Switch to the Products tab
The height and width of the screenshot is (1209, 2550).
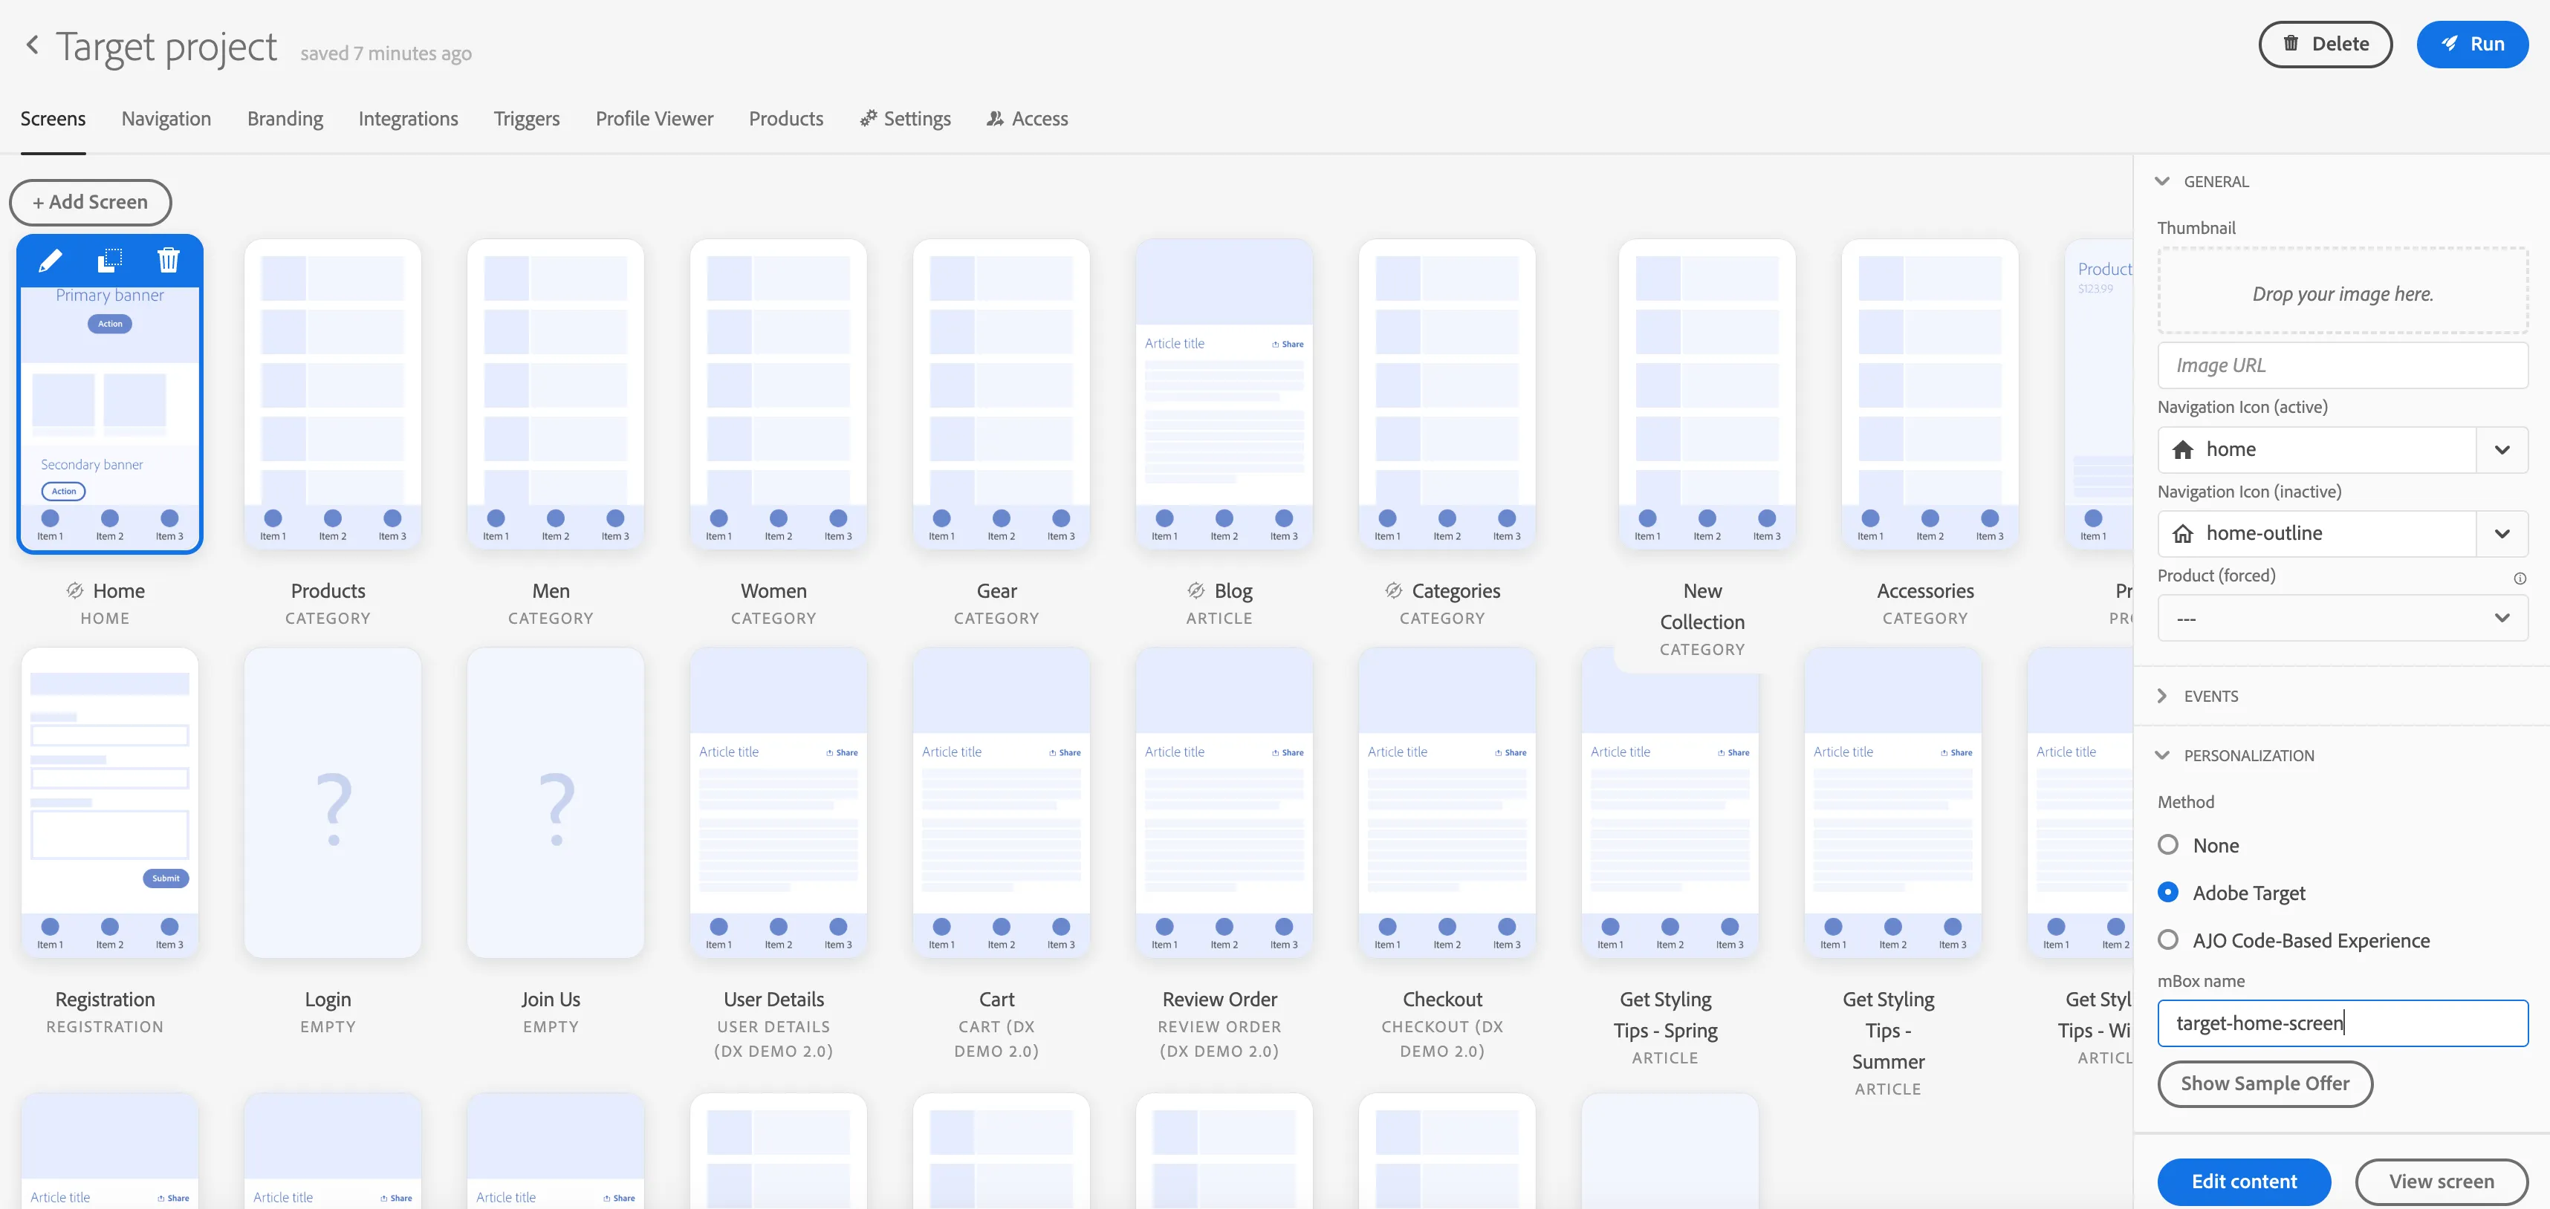(x=786, y=119)
